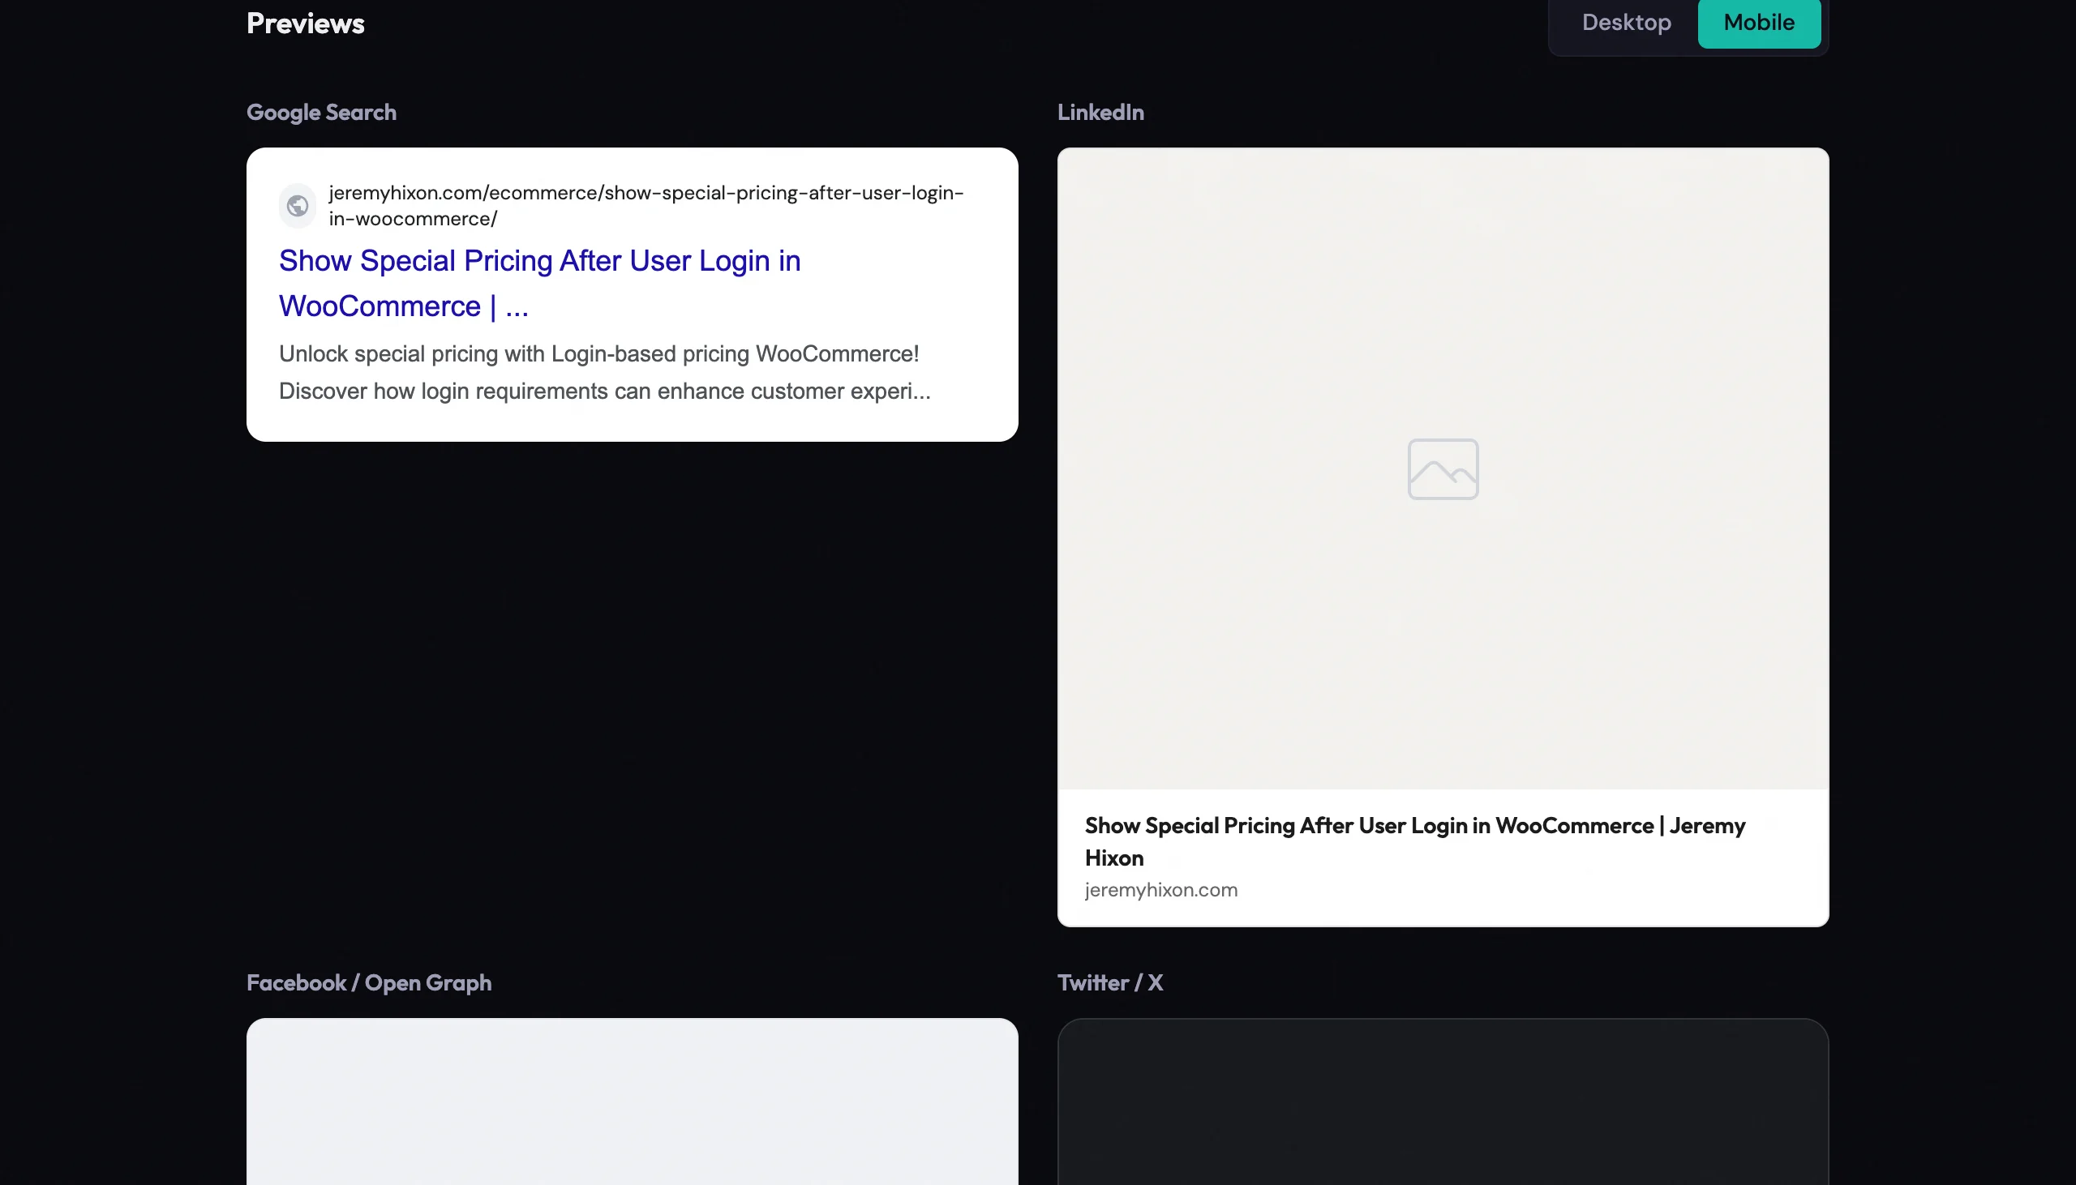Click the Twitter / X section label
The width and height of the screenshot is (2076, 1185).
1109,982
